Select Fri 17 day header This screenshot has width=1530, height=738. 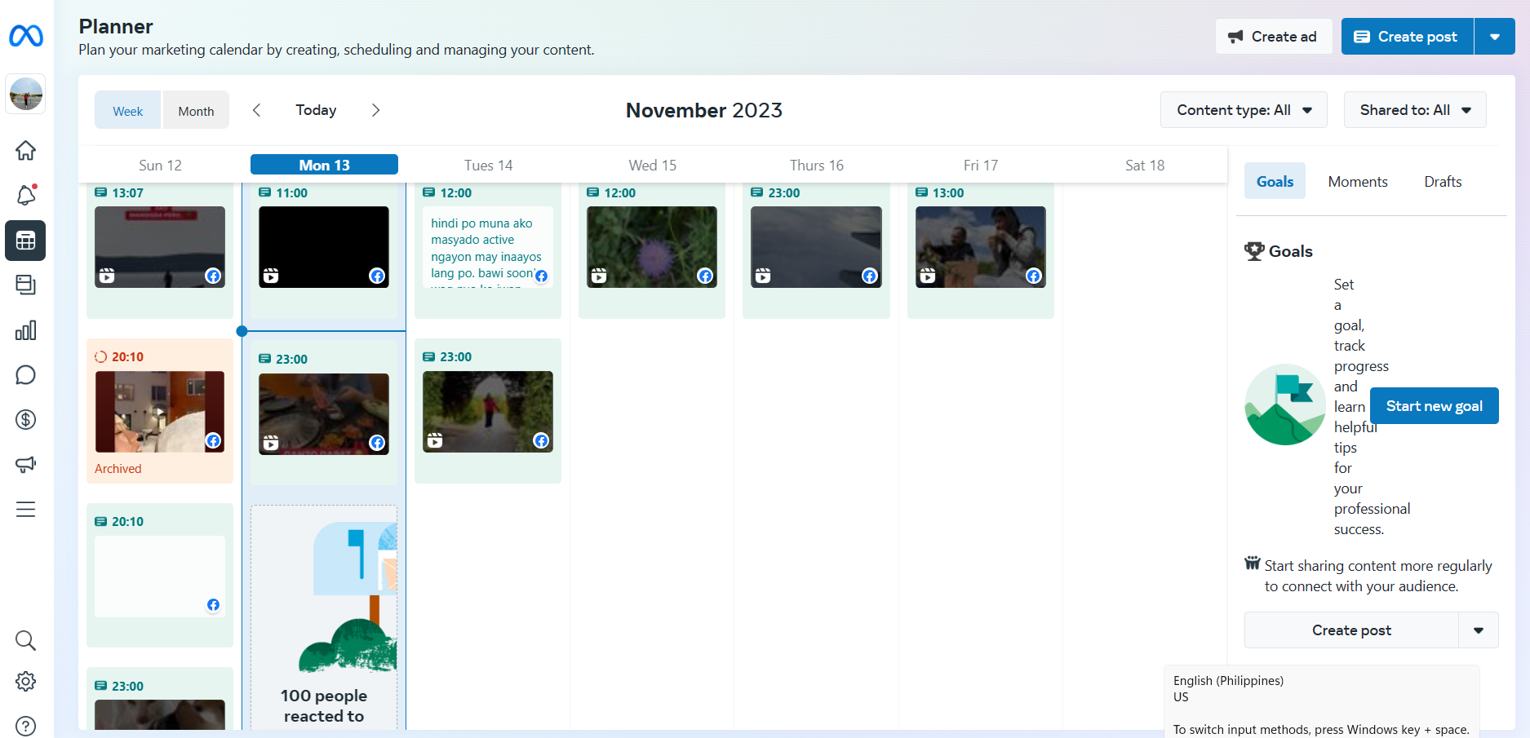point(981,165)
